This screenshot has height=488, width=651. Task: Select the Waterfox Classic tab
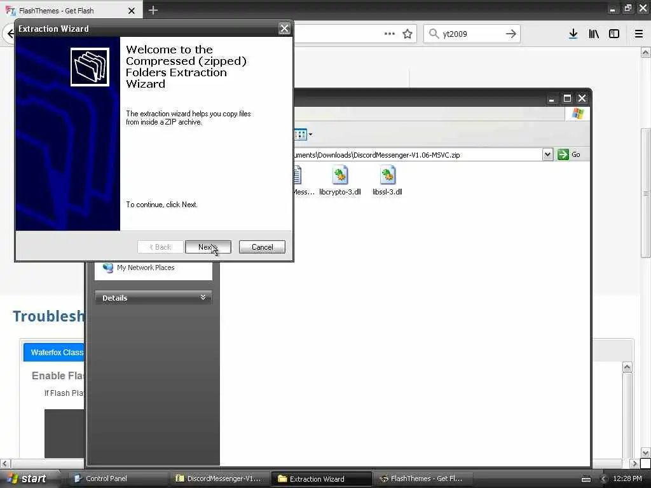point(54,352)
